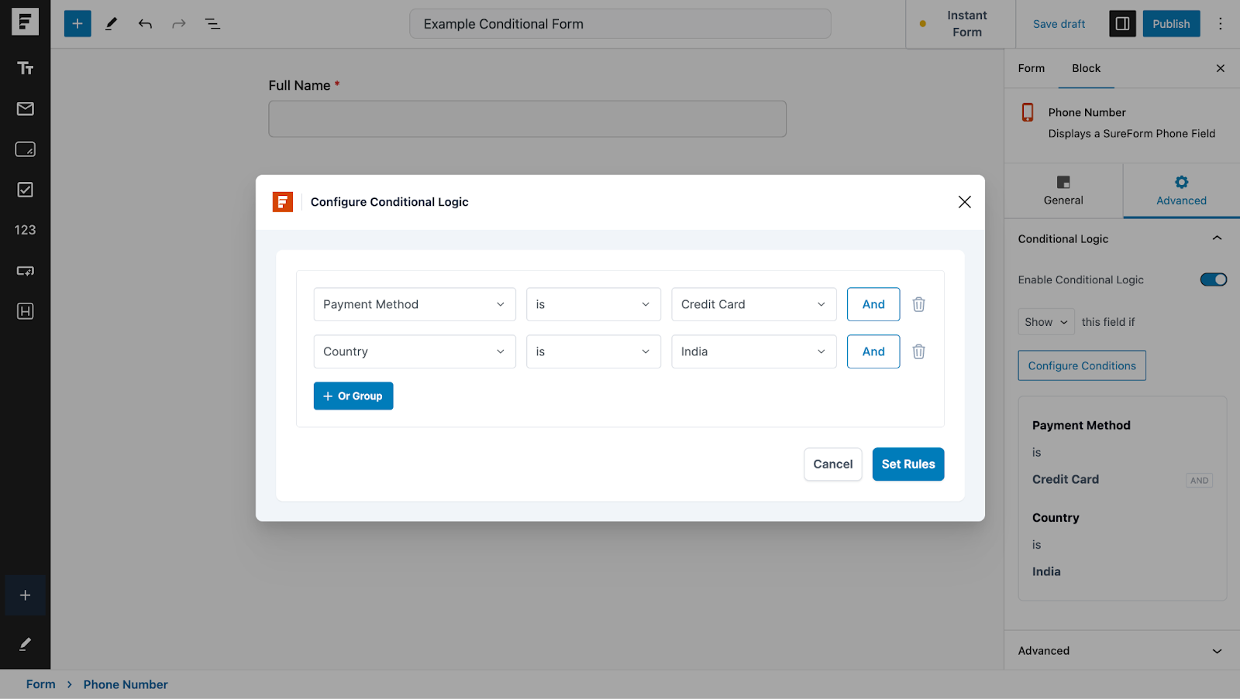Open the Credit Card value dropdown
This screenshot has width=1240, height=699.
click(x=753, y=304)
